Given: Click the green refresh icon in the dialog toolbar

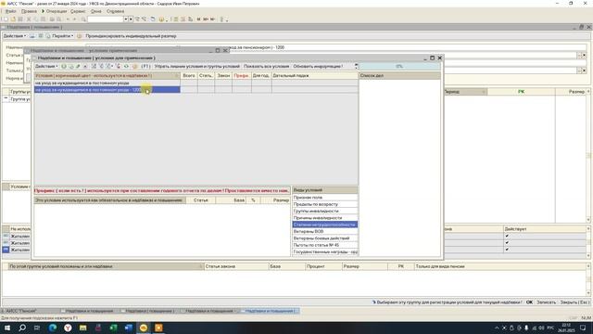Looking at the screenshot, I should [126, 66].
